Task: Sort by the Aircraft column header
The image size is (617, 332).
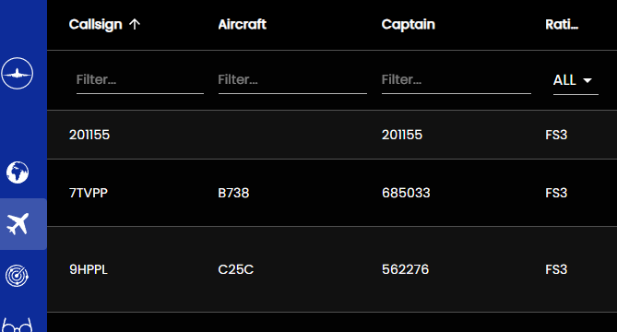Action: [x=242, y=24]
